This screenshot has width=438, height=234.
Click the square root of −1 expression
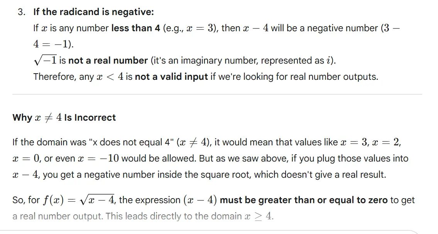coord(45,60)
